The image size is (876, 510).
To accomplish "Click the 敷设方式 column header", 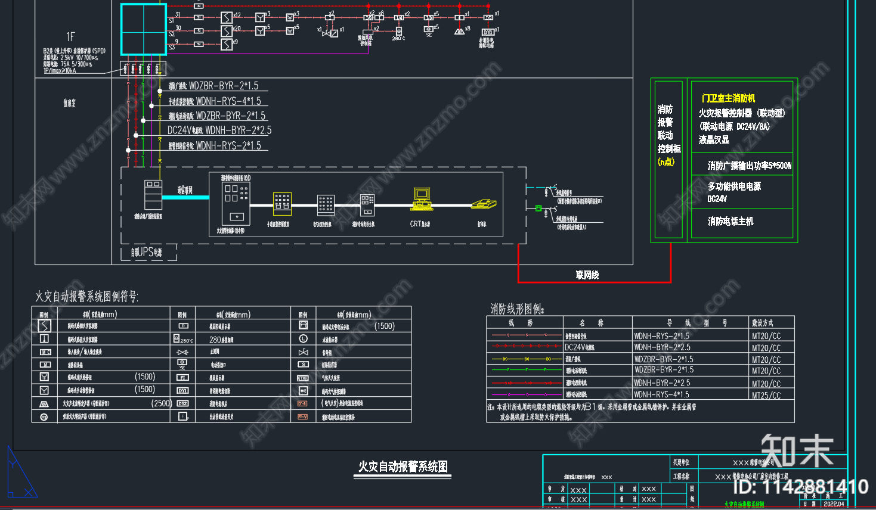I will tap(762, 322).
